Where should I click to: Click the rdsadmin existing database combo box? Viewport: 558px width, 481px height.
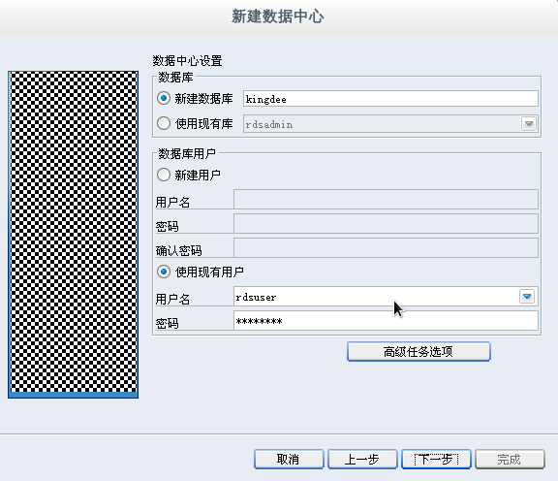tap(390, 124)
